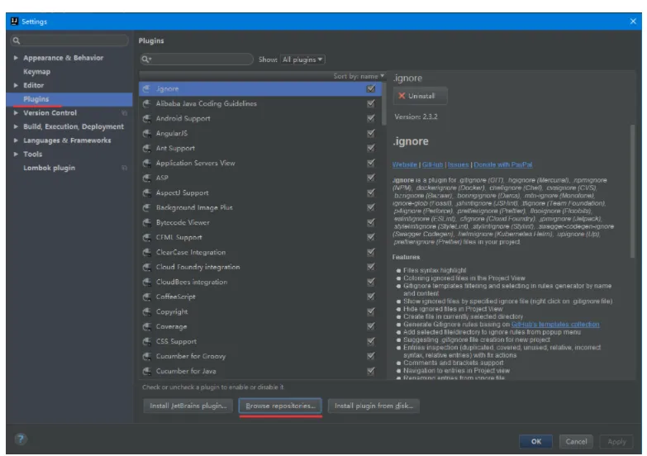Click Browse repositories button

pyautogui.click(x=281, y=406)
